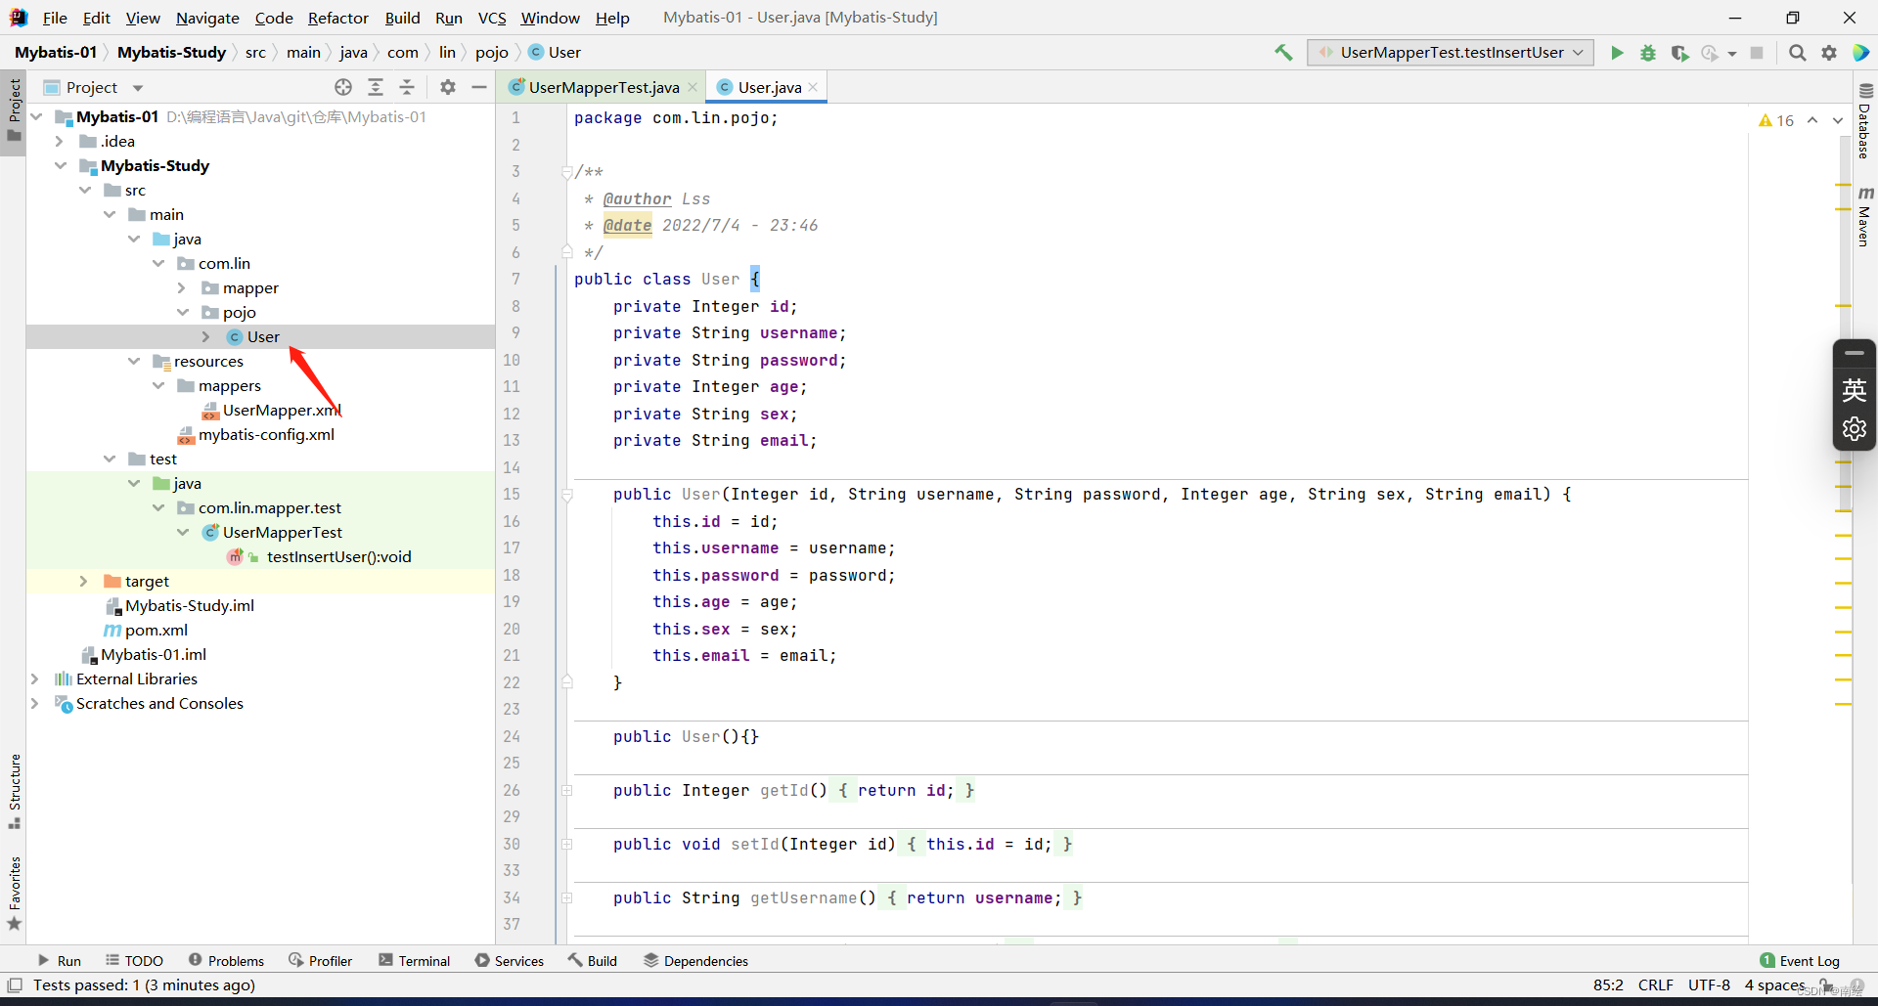Go to previous highlighted error arrow
This screenshot has width=1878, height=1006.
pyautogui.click(x=1812, y=120)
